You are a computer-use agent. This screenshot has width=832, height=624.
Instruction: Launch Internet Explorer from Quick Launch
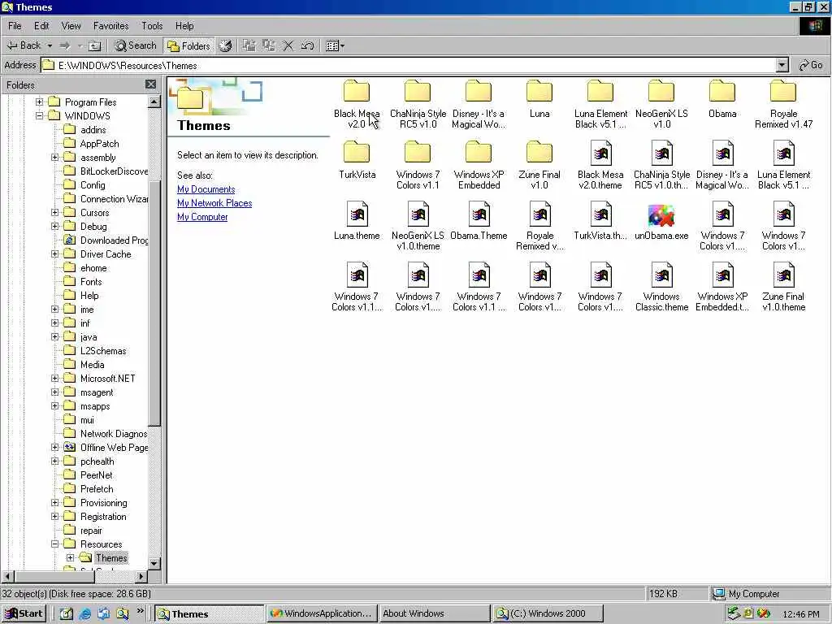[84, 614]
